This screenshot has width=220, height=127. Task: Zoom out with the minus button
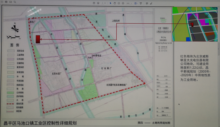pyautogui.click(x=119, y=3)
